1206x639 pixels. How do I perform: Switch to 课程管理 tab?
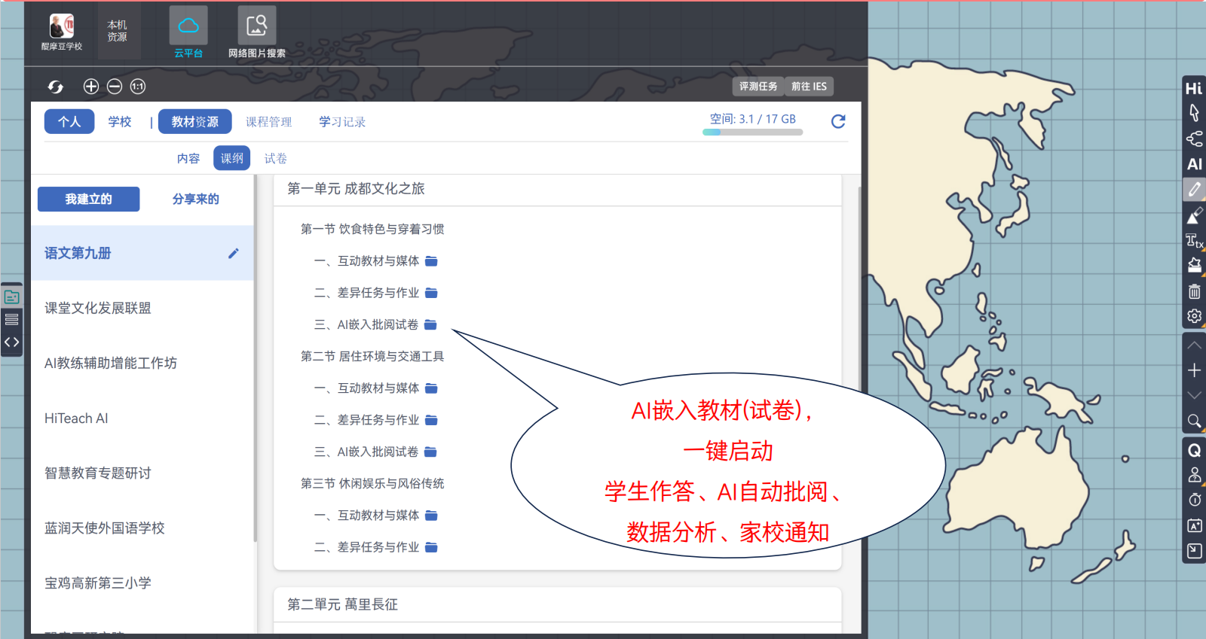tap(268, 122)
